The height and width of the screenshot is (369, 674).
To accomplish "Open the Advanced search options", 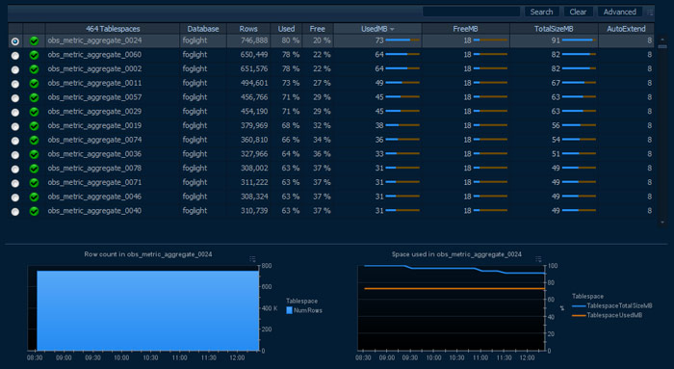I will coord(619,12).
